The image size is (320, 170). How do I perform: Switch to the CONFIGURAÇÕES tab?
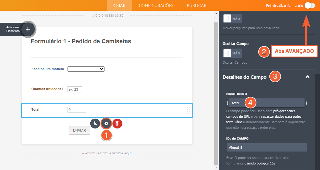tap(156, 6)
